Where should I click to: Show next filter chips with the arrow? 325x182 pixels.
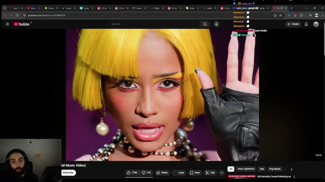tap(291, 169)
